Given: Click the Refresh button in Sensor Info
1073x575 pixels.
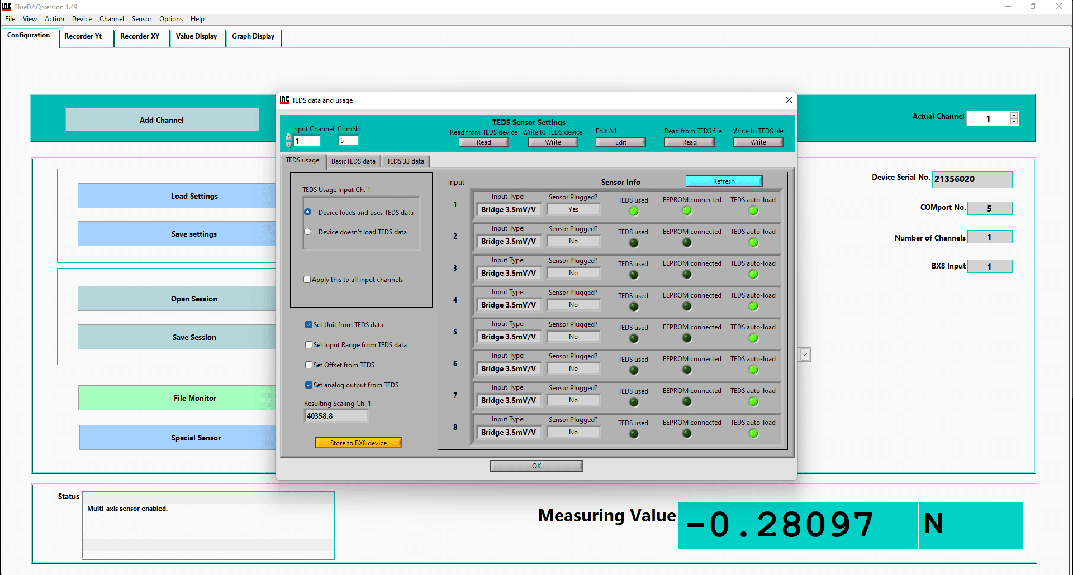Looking at the screenshot, I should 724,181.
